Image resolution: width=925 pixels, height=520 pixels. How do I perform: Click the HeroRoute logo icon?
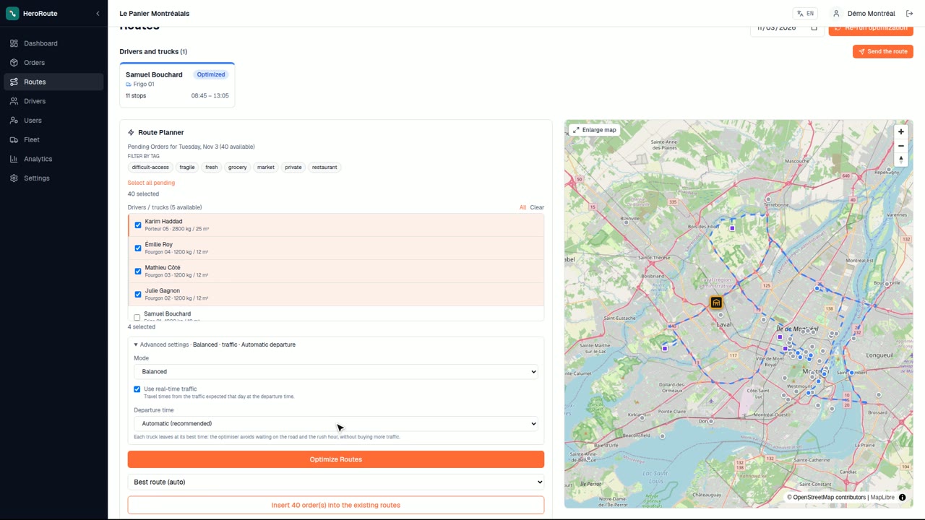point(12,14)
